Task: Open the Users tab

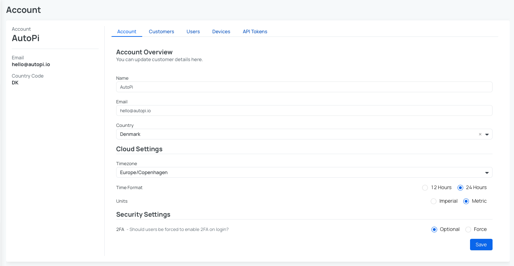Action: pyautogui.click(x=193, y=31)
